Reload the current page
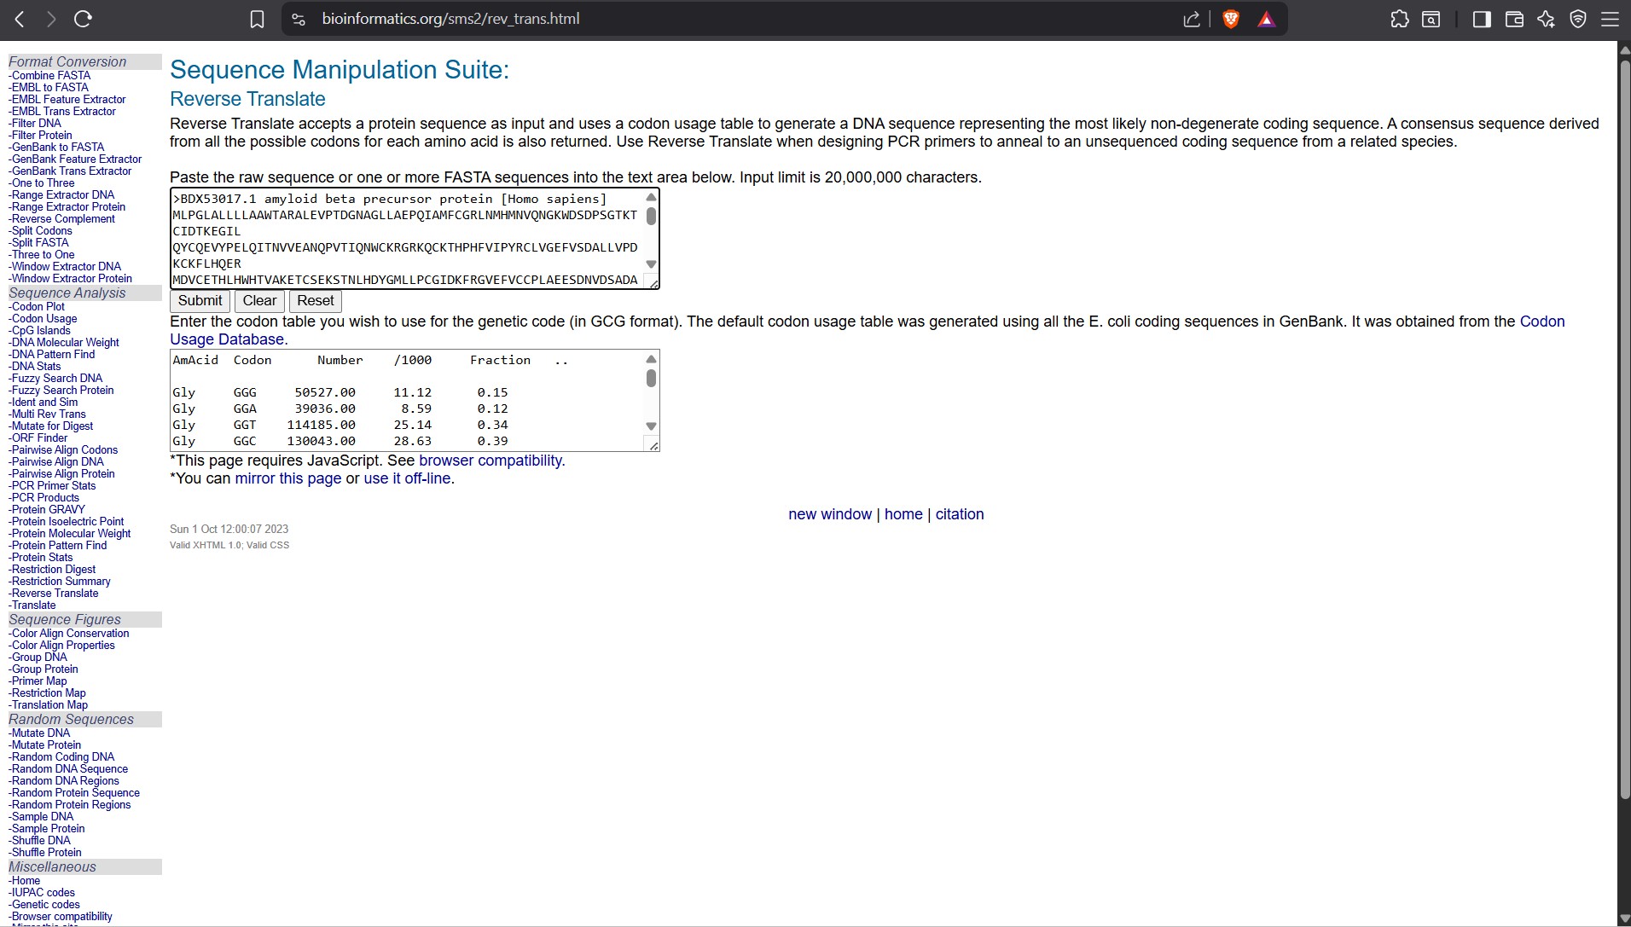 [x=83, y=19]
